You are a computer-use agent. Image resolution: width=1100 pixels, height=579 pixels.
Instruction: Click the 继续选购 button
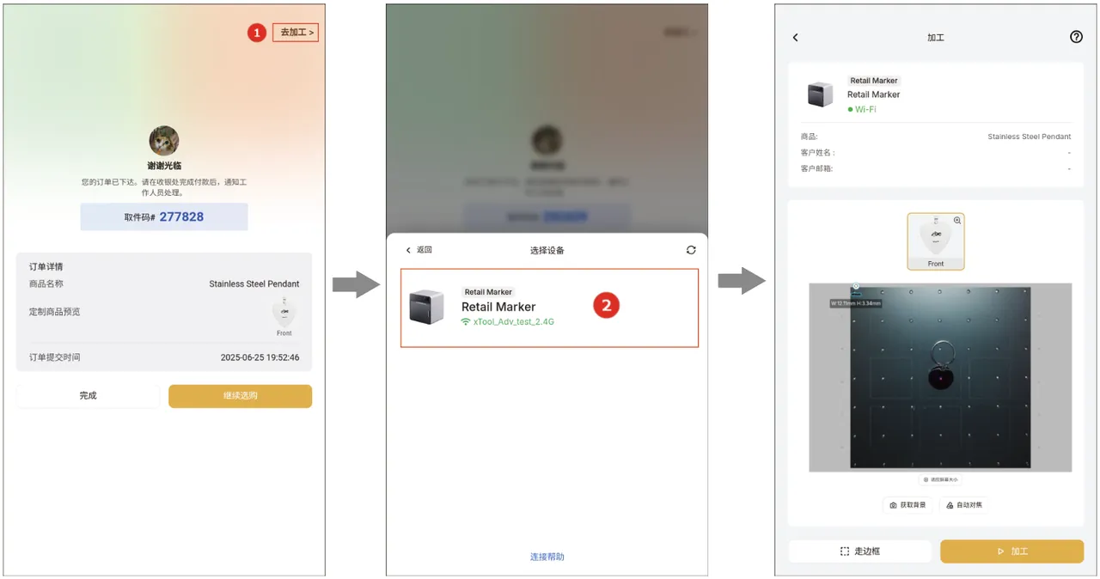click(240, 396)
